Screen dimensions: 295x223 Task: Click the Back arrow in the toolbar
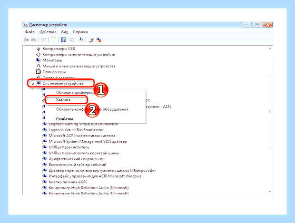[26, 40]
